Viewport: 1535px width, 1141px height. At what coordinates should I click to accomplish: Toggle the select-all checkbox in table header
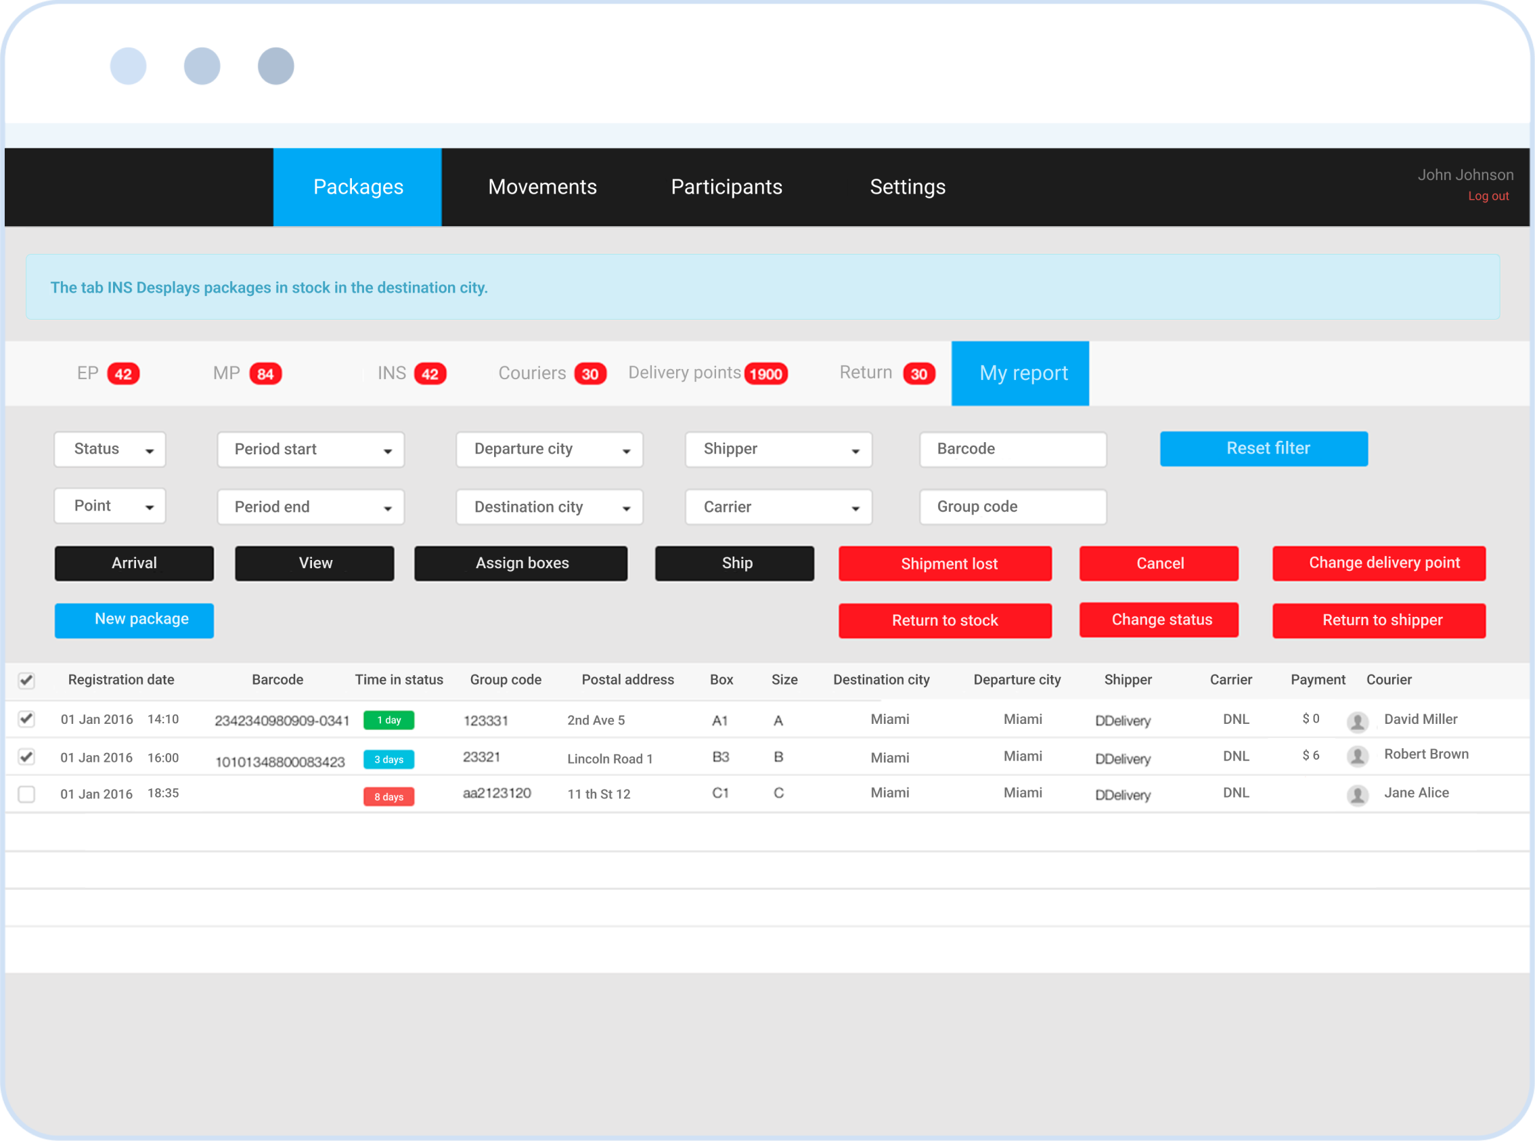tap(26, 681)
